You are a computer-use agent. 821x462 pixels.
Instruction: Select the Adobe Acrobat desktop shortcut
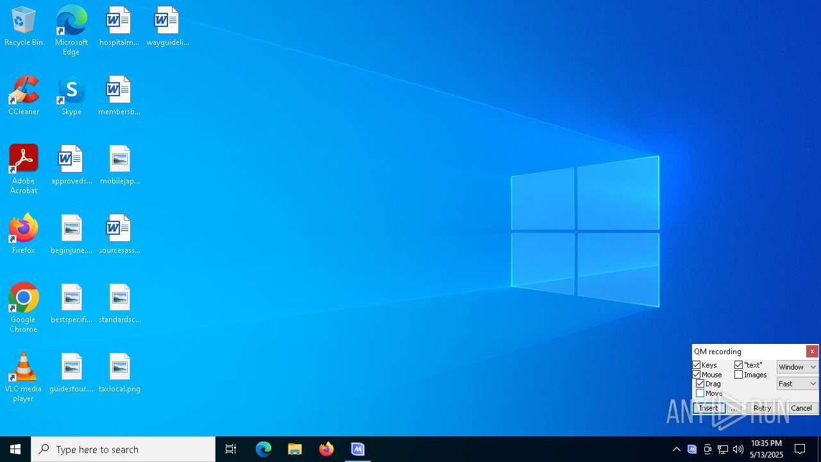coord(24,169)
